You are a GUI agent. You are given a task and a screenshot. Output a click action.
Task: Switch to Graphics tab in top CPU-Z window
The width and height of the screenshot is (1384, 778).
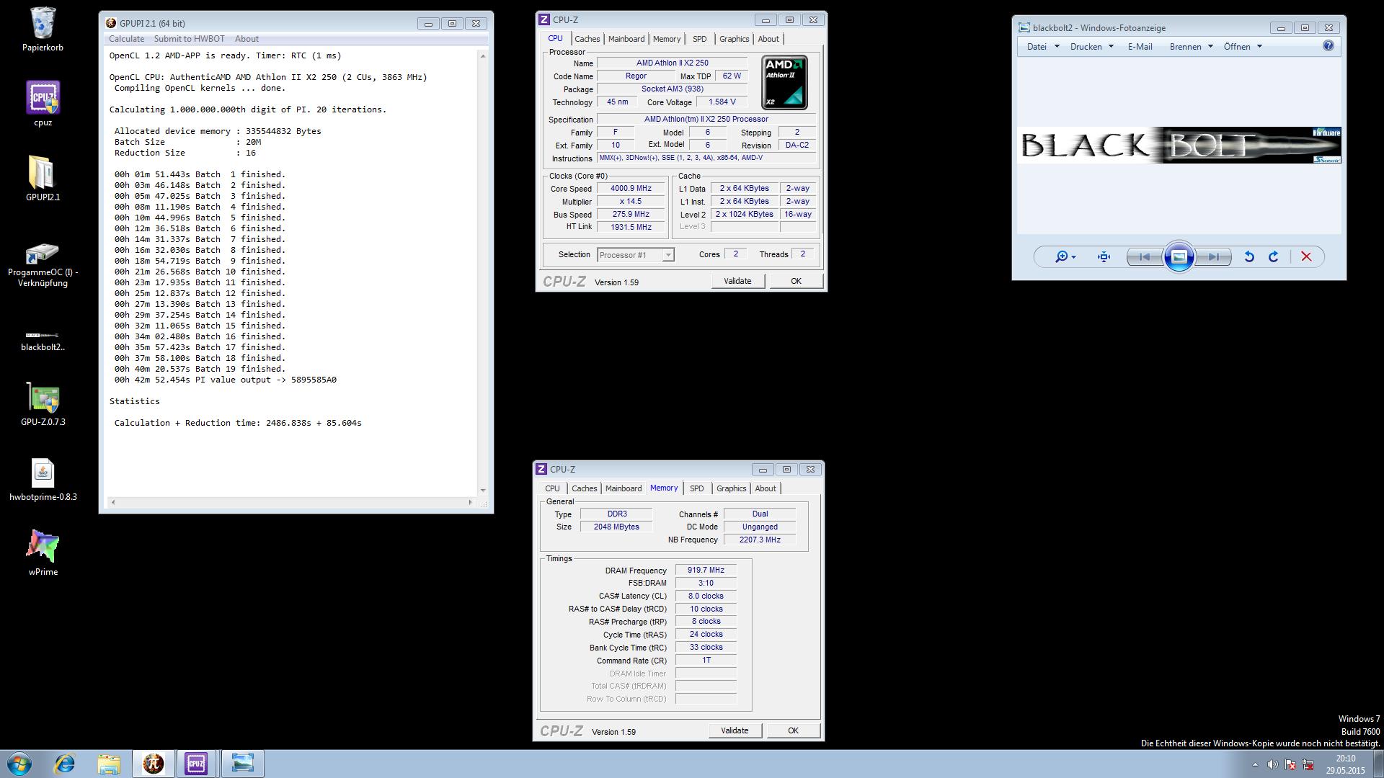(735, 39)
